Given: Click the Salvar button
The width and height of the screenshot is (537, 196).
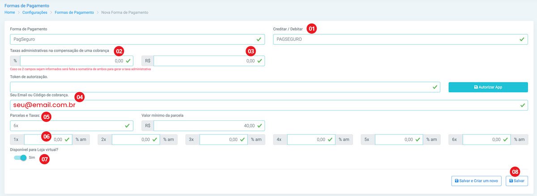Looking at the screenshot, I should pos(517,181).
